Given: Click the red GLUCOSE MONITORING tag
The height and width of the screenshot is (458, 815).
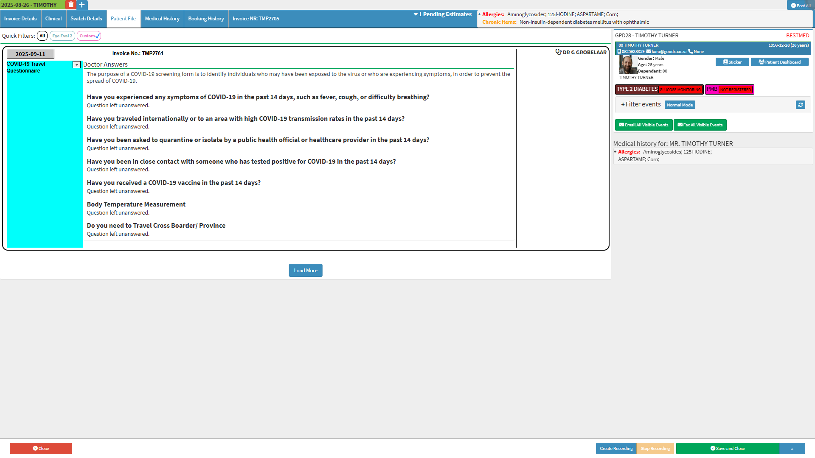Looking at the screenshot, I should [680, 90].
